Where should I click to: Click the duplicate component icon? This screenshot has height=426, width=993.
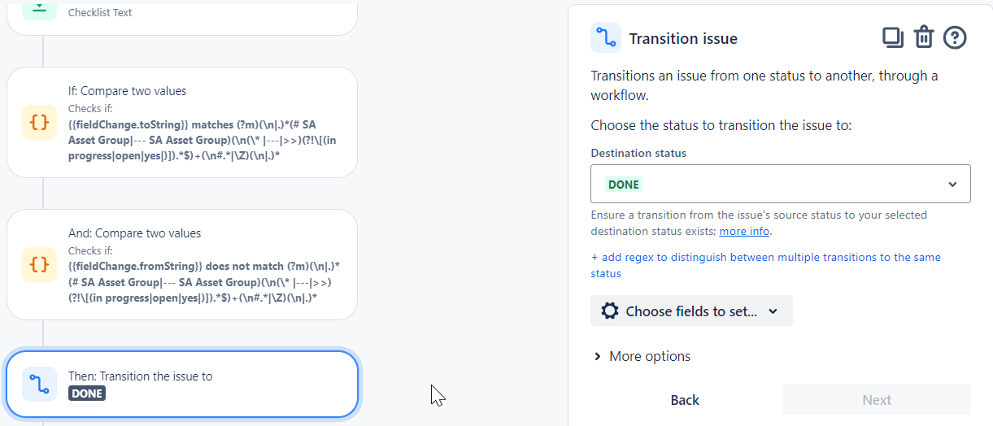pos(893,37)
